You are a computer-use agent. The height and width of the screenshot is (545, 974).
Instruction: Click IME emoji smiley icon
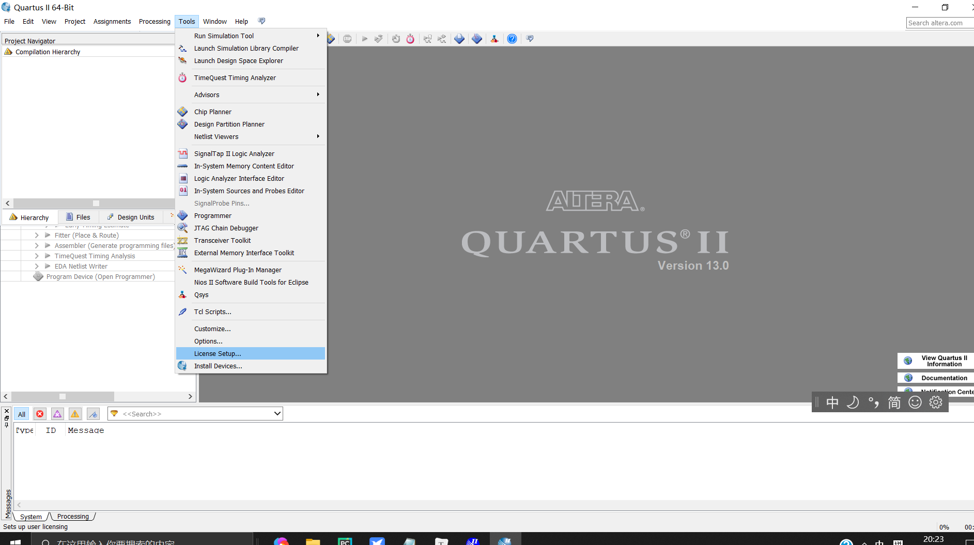(x=915, y=402)
